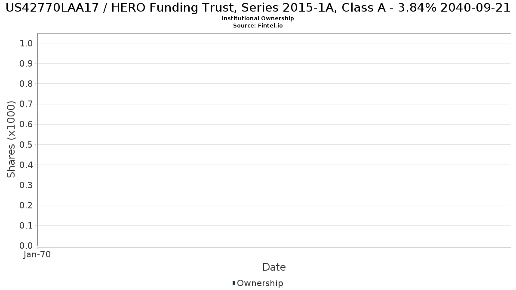Click the 0.0 y-axis tick label

coord(26,246)
